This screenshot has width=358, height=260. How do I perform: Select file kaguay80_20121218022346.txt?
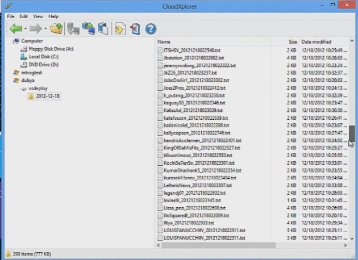tap(194, 103)
